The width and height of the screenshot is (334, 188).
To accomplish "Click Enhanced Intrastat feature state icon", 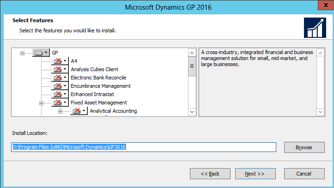I will click(60, 94).
